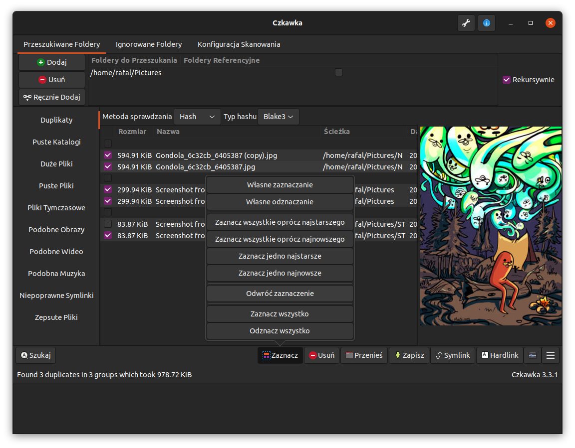Choose Zaznacz wszystkie oprócz najstarszego option
The image size is (575, 448).
click(280, 222)
